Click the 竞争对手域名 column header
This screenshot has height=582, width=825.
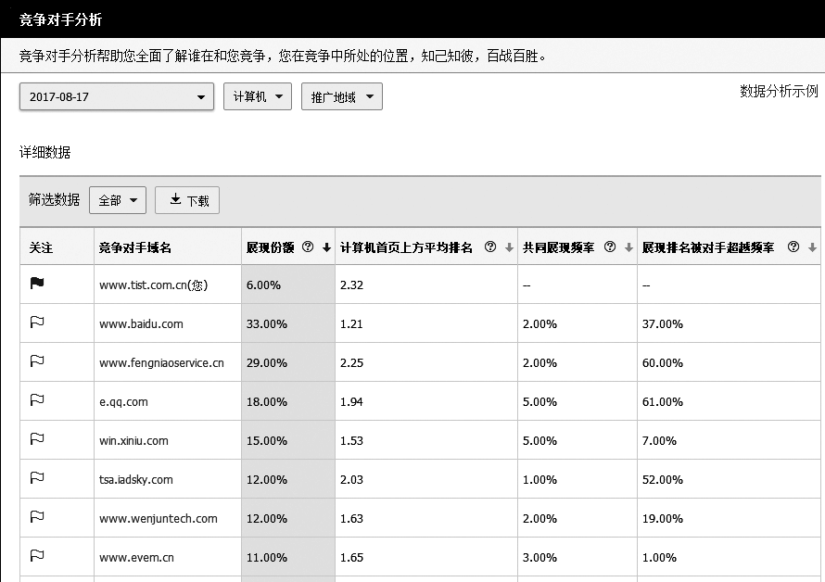(x=135, y=248)
